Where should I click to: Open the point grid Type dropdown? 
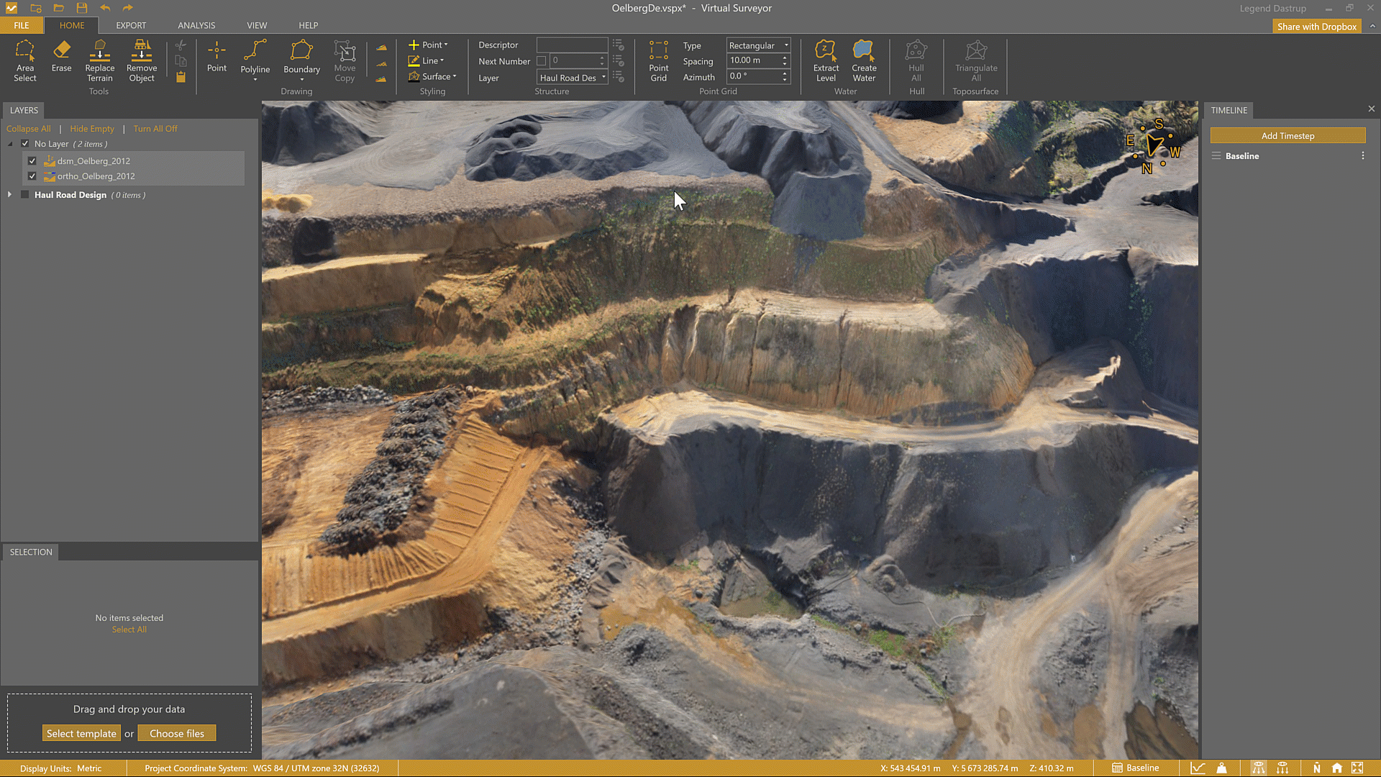click(x=758, y=45)
